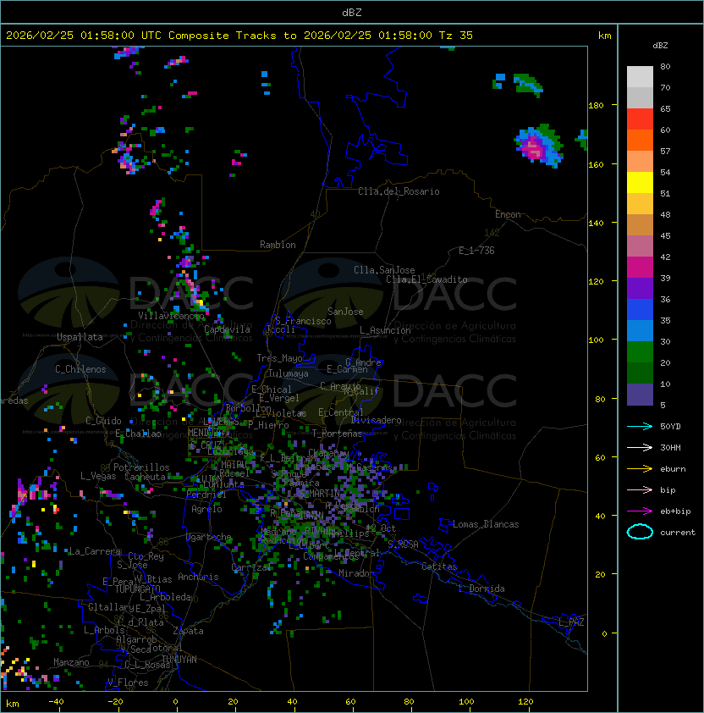Click the 'Tulumaya' map label
This screenshot has width=704, height=713.
pyautogui.click(x=289, y=373)
